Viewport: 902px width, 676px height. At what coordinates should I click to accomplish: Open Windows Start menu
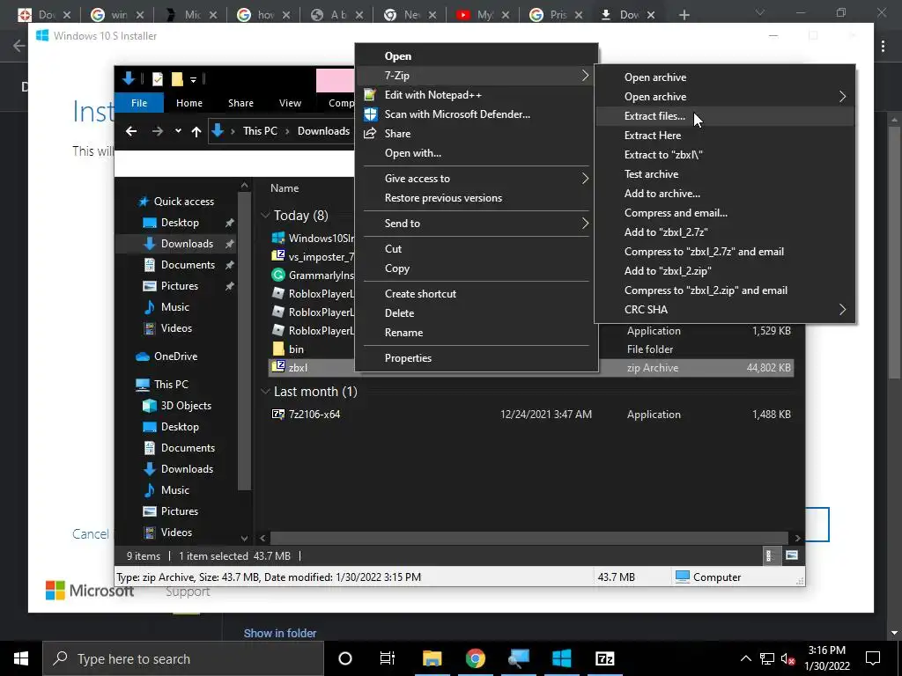click(21, 658)
